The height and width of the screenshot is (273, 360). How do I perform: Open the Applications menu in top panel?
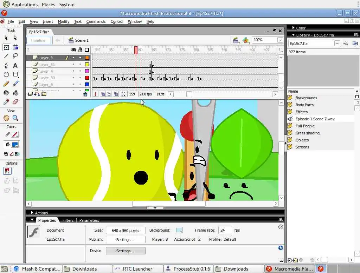(x=25, y=5)
